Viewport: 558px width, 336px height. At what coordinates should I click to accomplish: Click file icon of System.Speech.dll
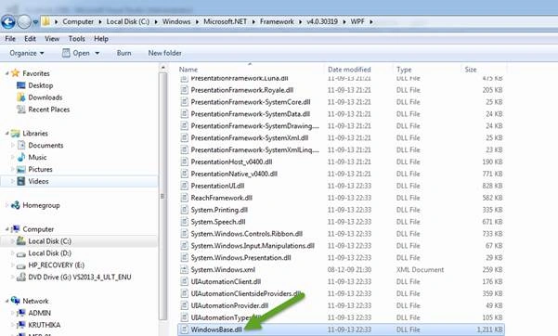[x=184, y=222]
